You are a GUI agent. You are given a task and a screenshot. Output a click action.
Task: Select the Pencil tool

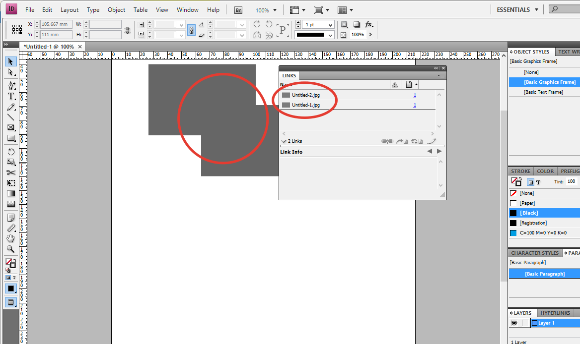[x=11, y=107]
